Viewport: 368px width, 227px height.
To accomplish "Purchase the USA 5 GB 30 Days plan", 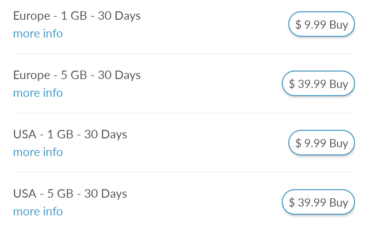I will coord(318,202).
